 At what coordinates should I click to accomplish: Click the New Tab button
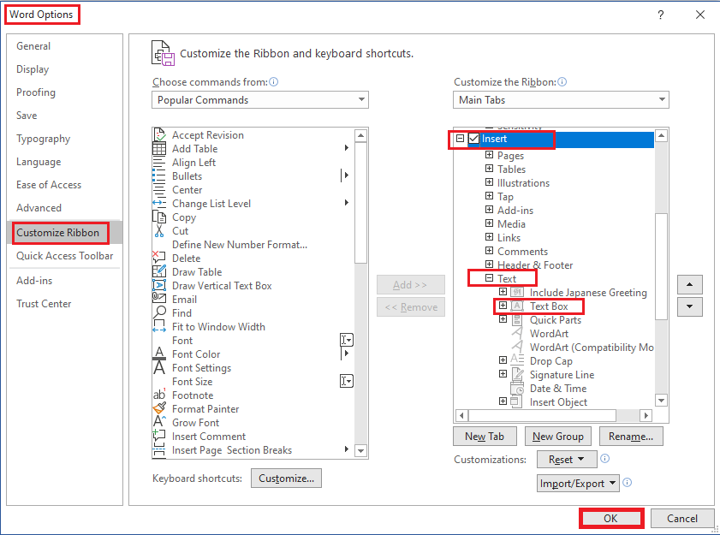485,437
